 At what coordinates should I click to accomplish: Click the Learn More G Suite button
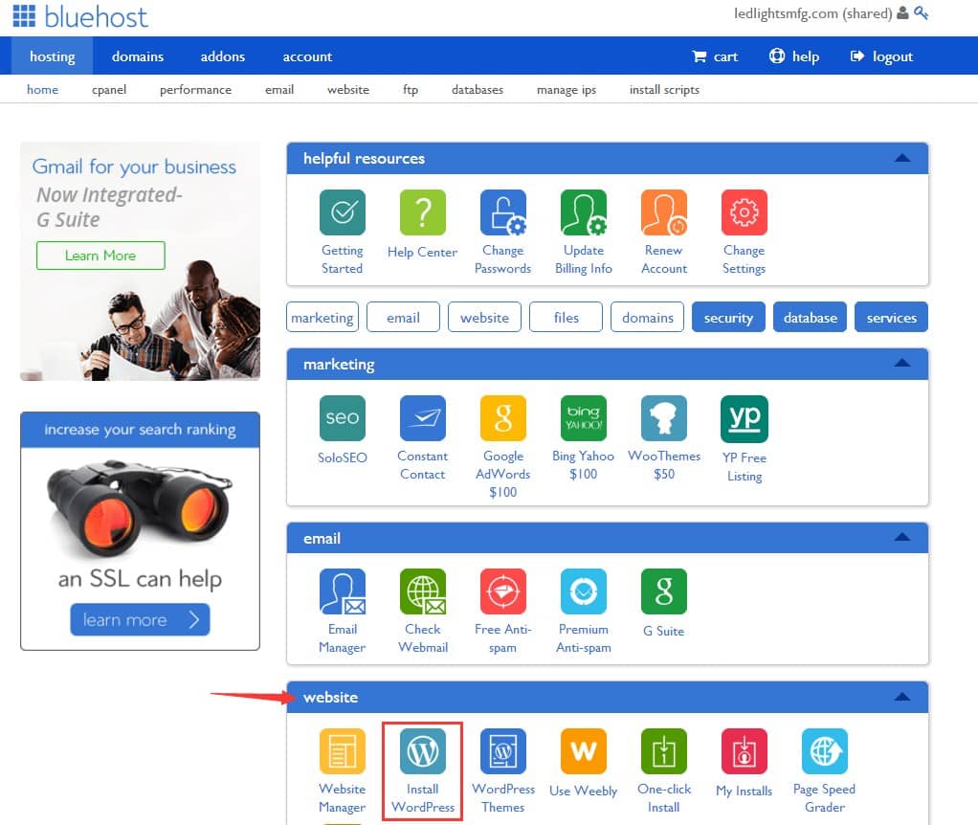click(100, 256)
